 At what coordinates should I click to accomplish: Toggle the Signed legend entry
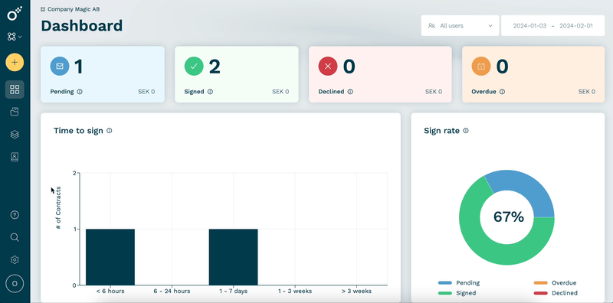(x=457, y=293)
